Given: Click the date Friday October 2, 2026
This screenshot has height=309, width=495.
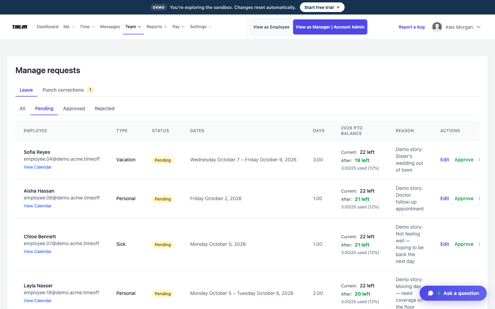Looking at the screenshot, I should tap(216, 198).
